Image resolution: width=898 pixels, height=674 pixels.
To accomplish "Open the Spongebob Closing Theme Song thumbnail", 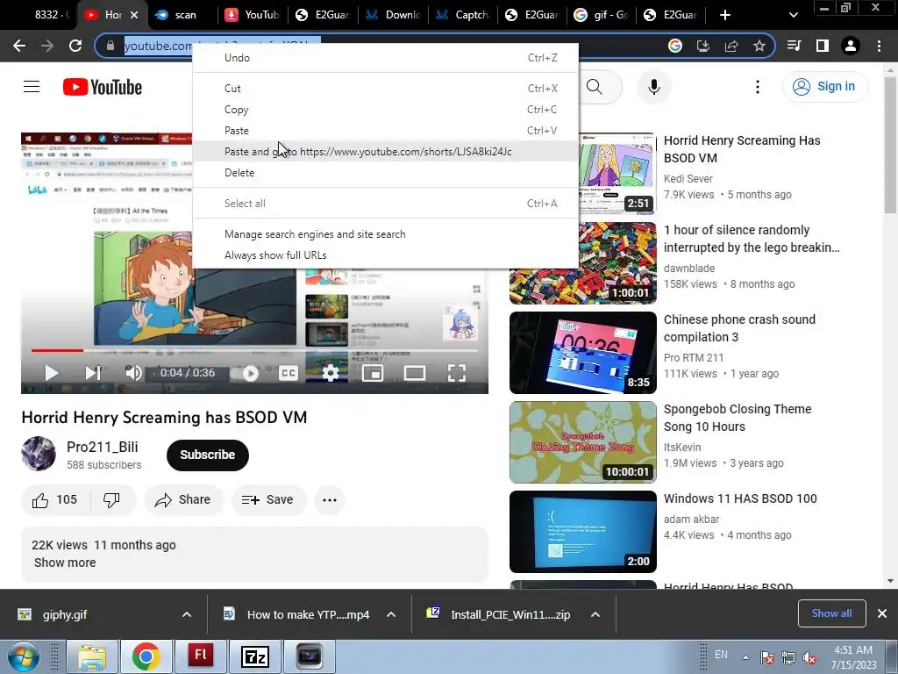I will pos(582,442).
